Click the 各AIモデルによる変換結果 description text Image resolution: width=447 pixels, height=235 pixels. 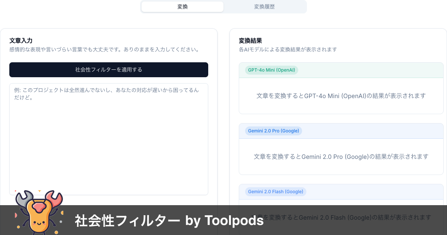click(287, 49)
